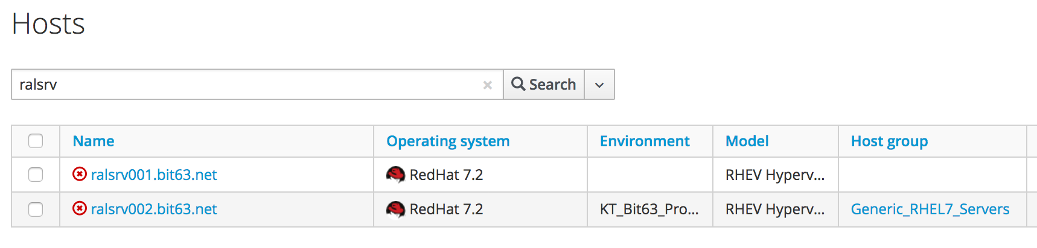Sort hosts by Operating system column
This screenshot has width=1037, height=248.
click(448, 141)
